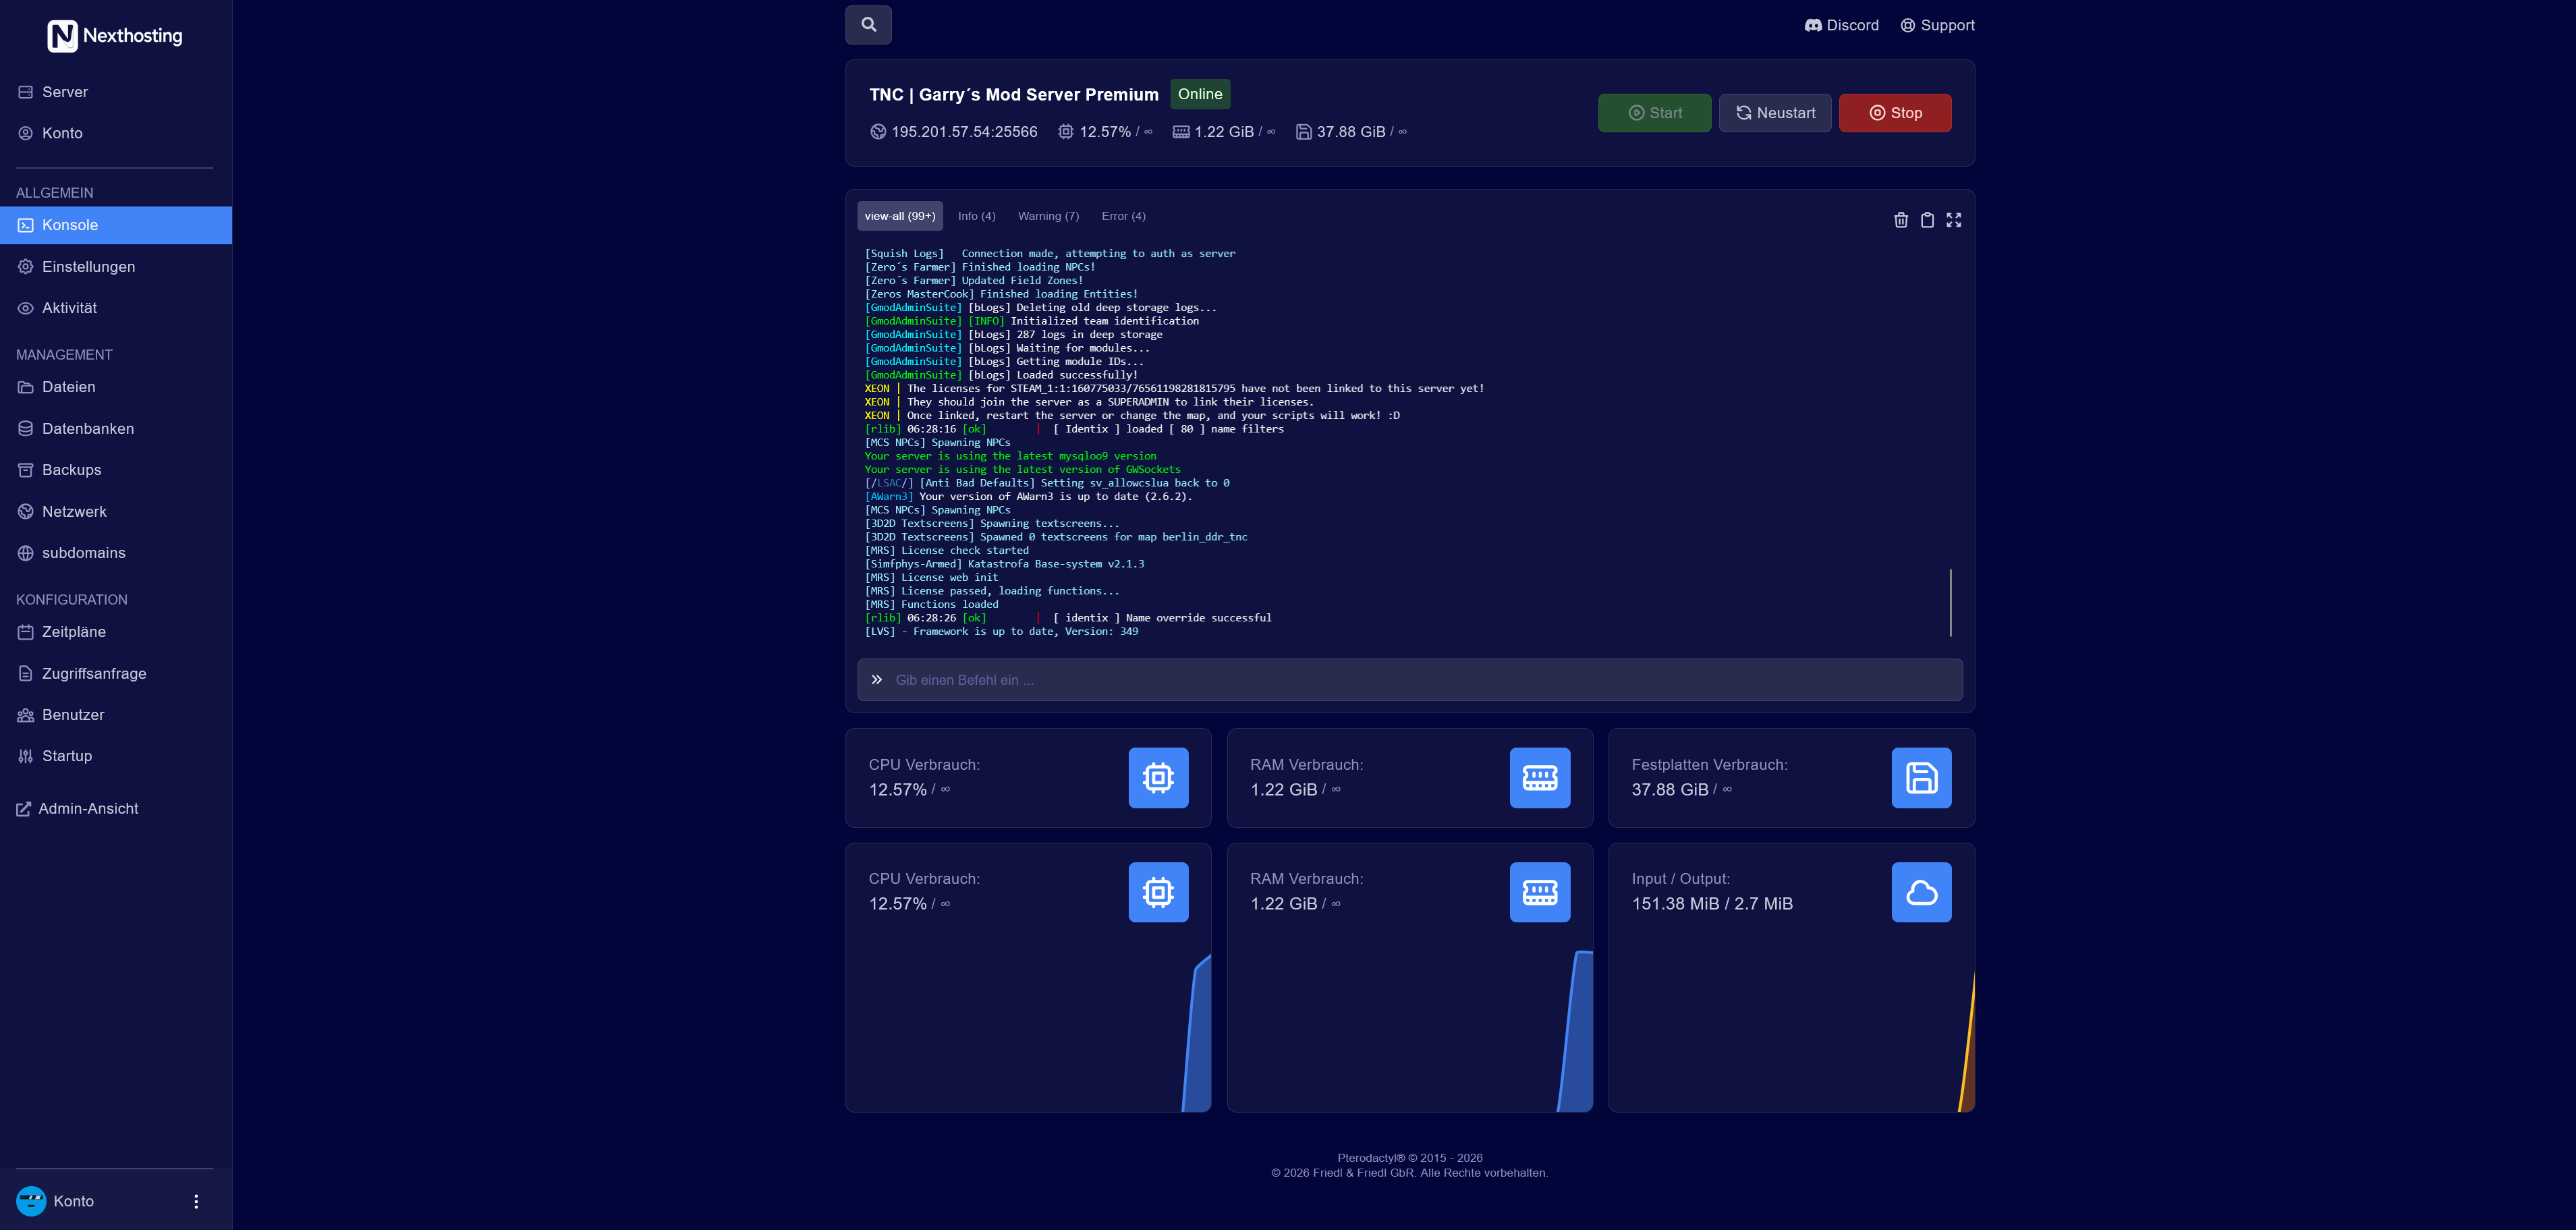
Task: Click the account avatar at bottom left
Action: click(x=31, y=1201)
